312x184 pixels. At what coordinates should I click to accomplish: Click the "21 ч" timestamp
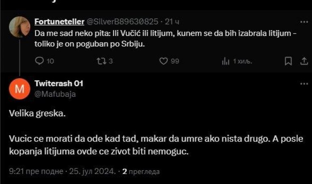click(x=172, y=21)
